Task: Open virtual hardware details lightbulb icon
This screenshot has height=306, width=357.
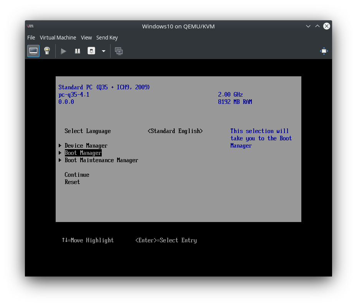Action: coord(47,51)
